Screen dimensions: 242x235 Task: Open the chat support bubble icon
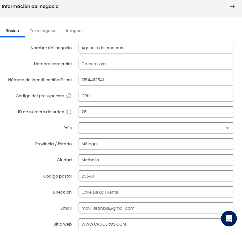click(x=229, y=218)
